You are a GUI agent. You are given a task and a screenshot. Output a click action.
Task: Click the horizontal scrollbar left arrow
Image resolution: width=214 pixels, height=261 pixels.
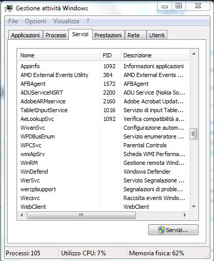(x=22, y=215)
